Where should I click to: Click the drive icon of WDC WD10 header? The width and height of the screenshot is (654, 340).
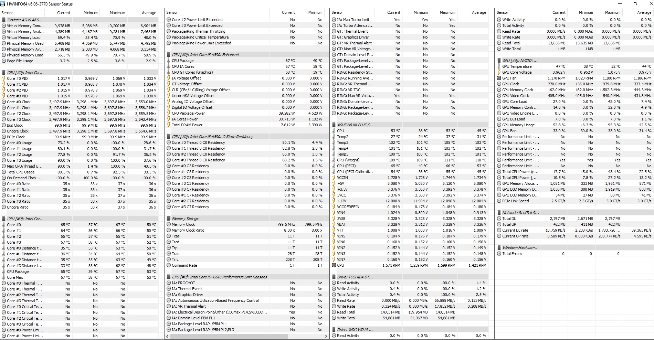(x=334, y=330)
